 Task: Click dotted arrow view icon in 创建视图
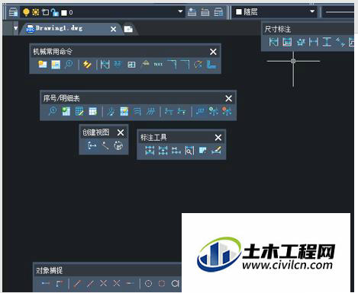[x=92, y=145]
